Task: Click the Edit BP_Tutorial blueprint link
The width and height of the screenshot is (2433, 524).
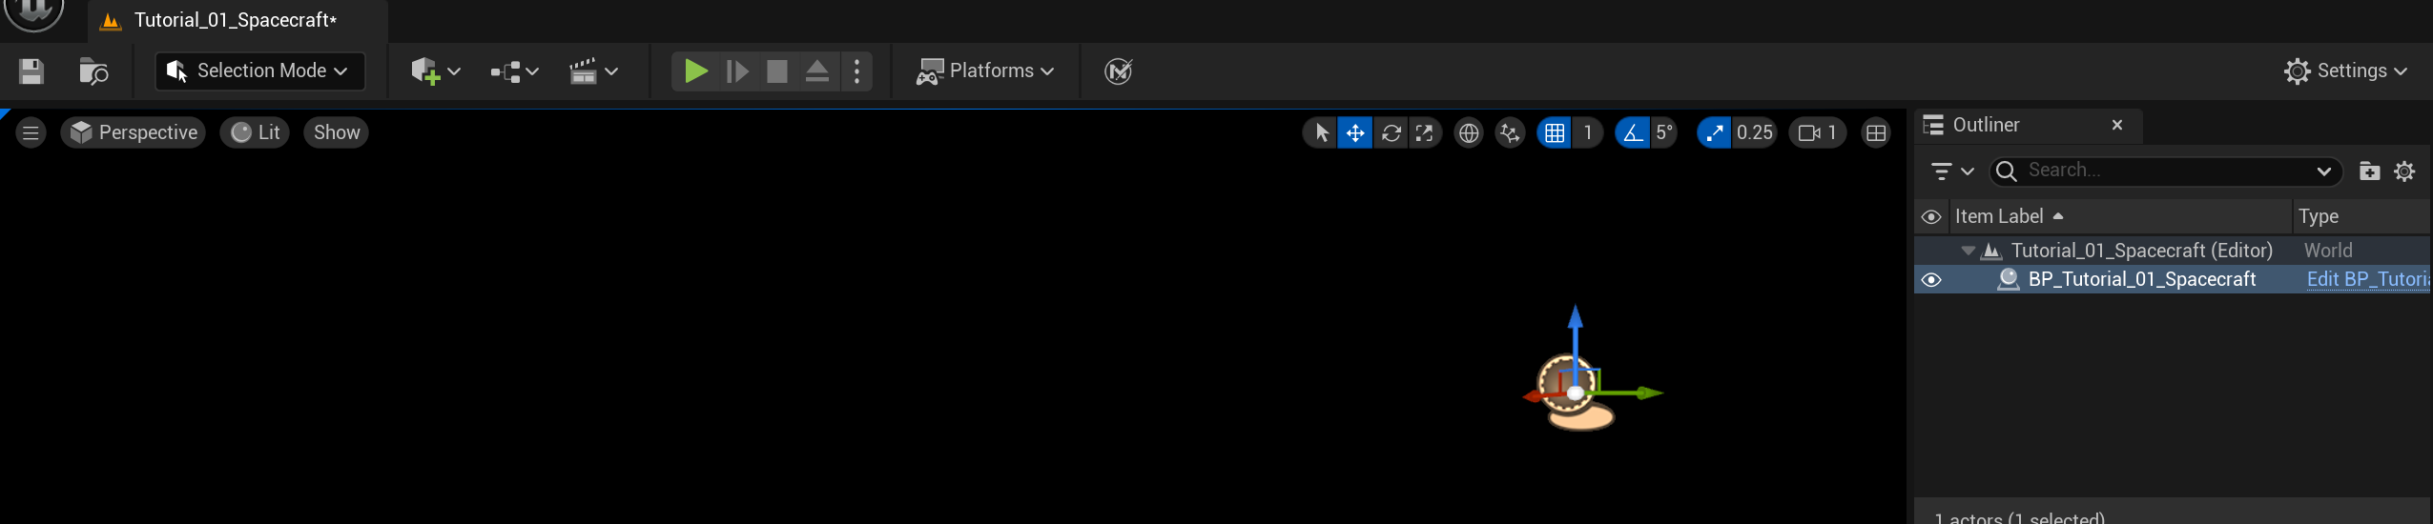Action: tap(2365, 279)
